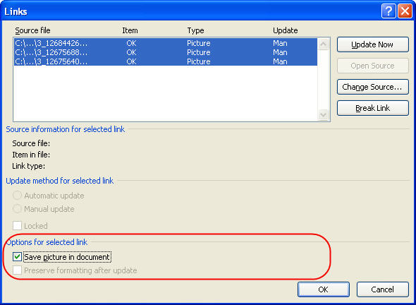Uncheck Save picture in document

(x=17, y=257)
